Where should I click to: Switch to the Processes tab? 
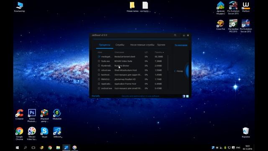(105, 45)
